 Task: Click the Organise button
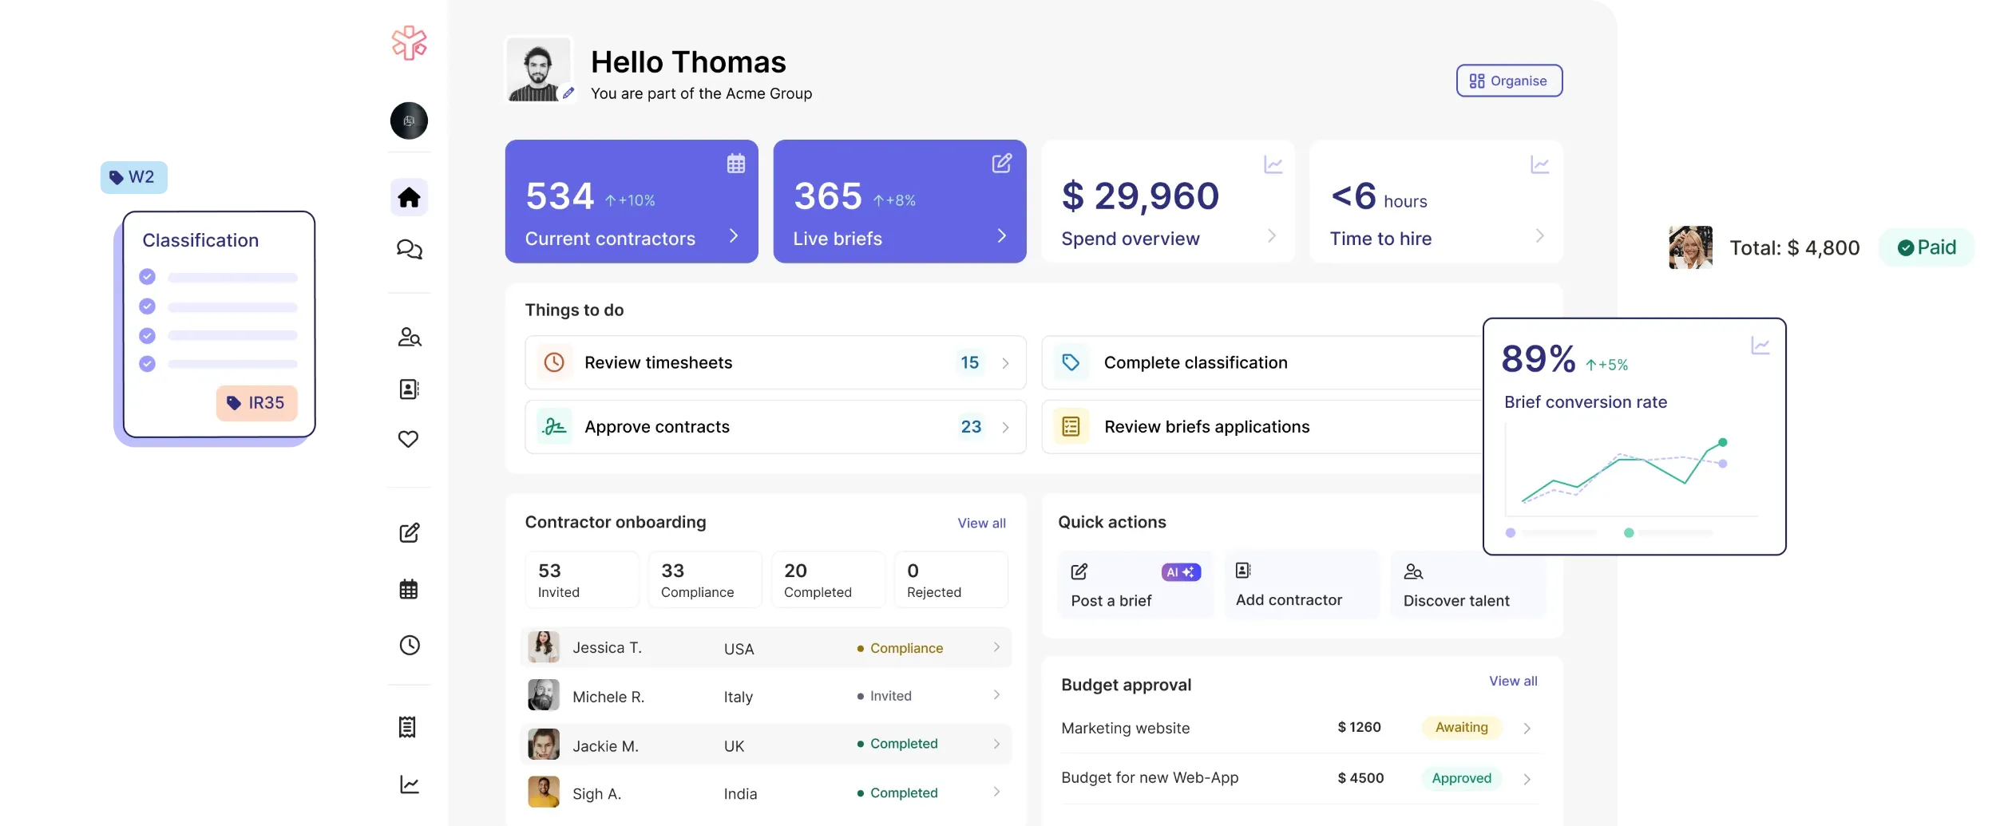click(x=1508, y=81)
